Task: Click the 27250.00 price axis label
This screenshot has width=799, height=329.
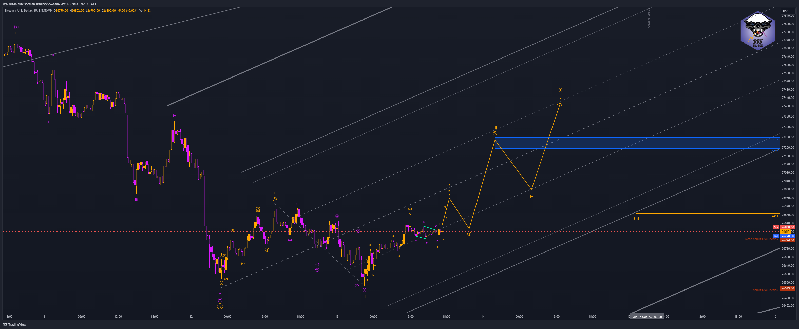Action: tap(788, 137)
